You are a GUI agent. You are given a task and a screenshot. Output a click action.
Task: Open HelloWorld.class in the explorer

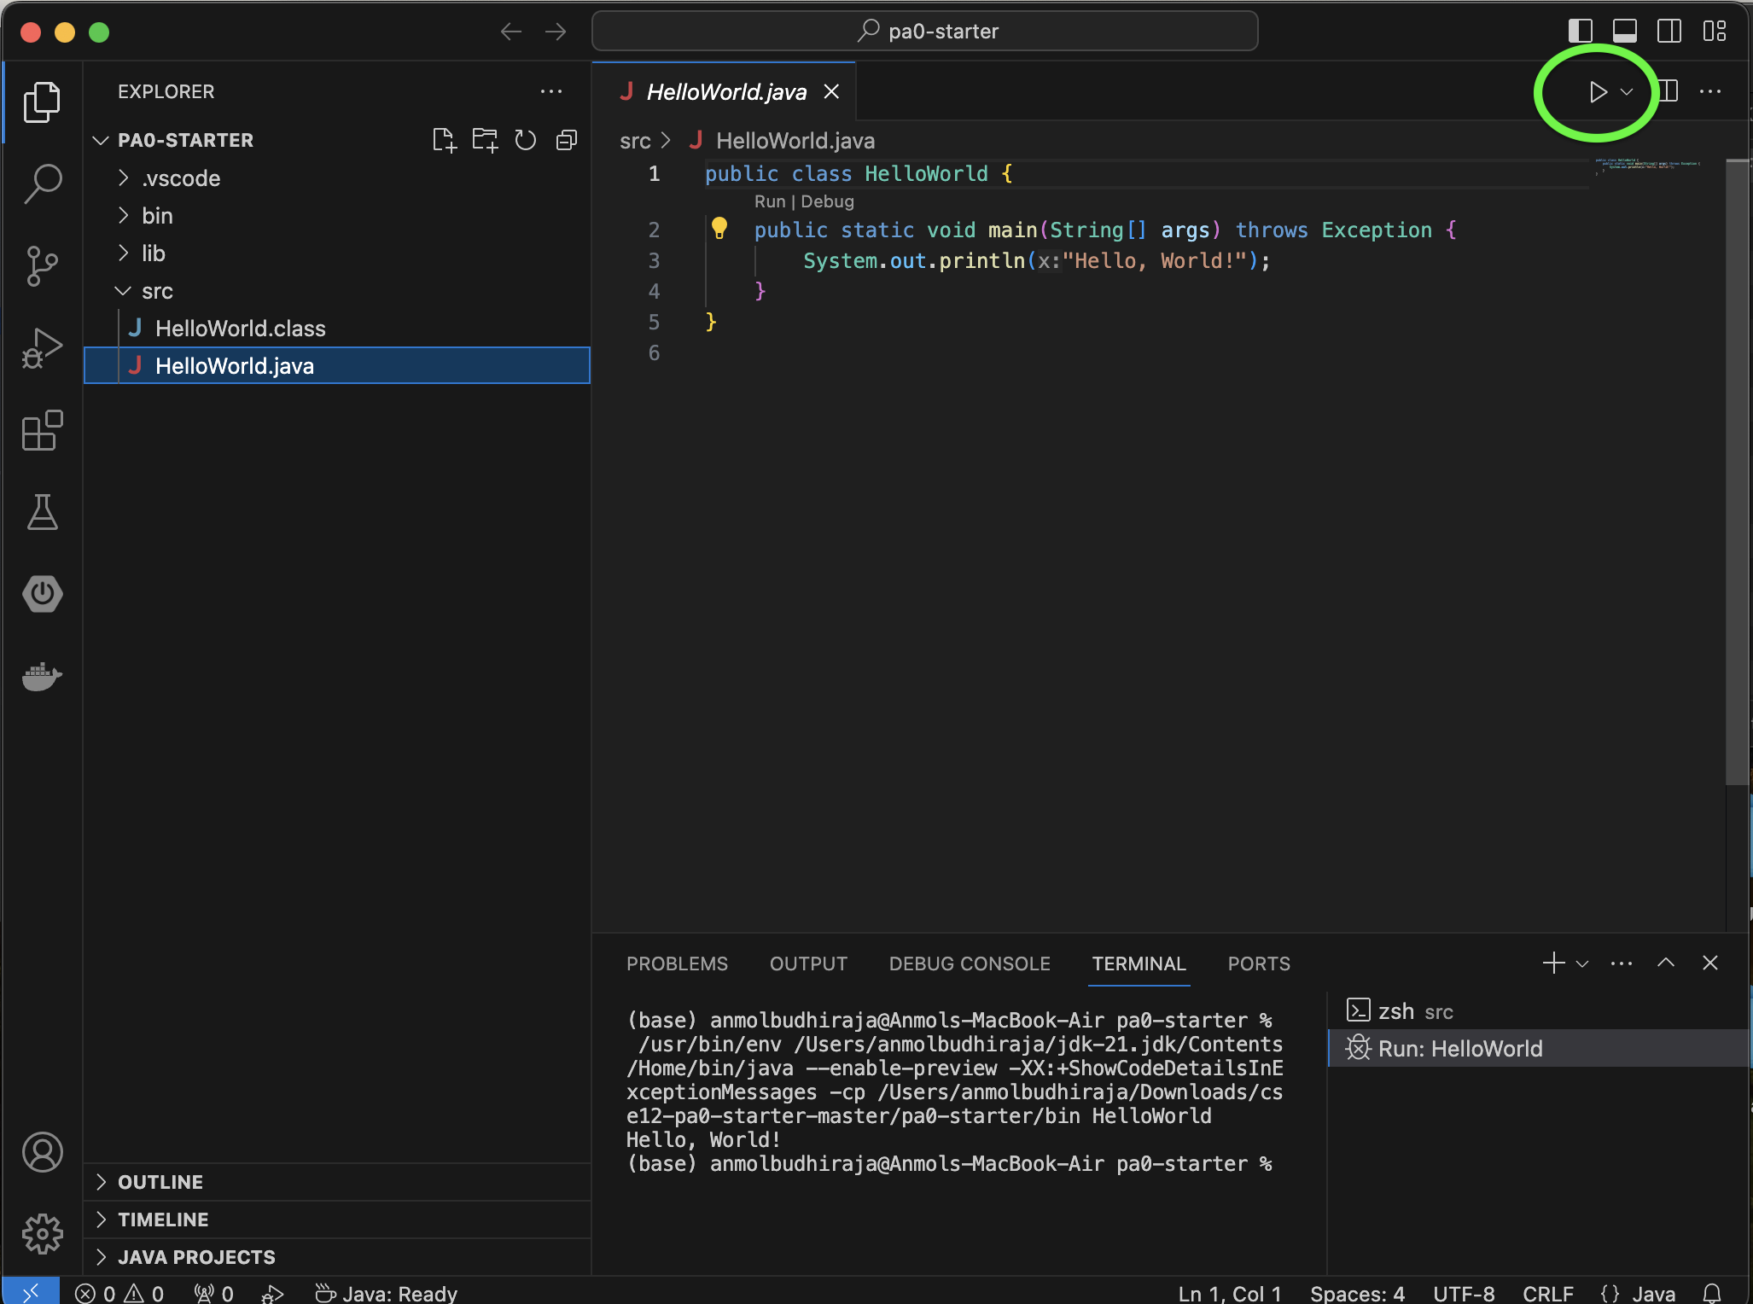click(x=336, y=329)
